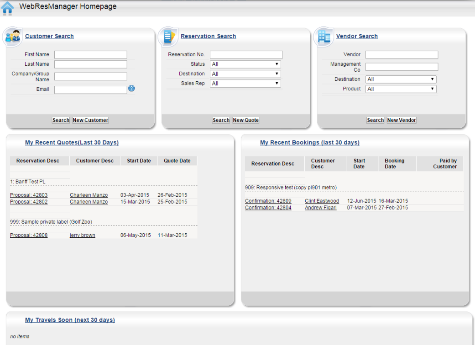This screenshot has height=345, width=475.
Task: Click inside the Reservation No. input field
Action: point(245,54)
